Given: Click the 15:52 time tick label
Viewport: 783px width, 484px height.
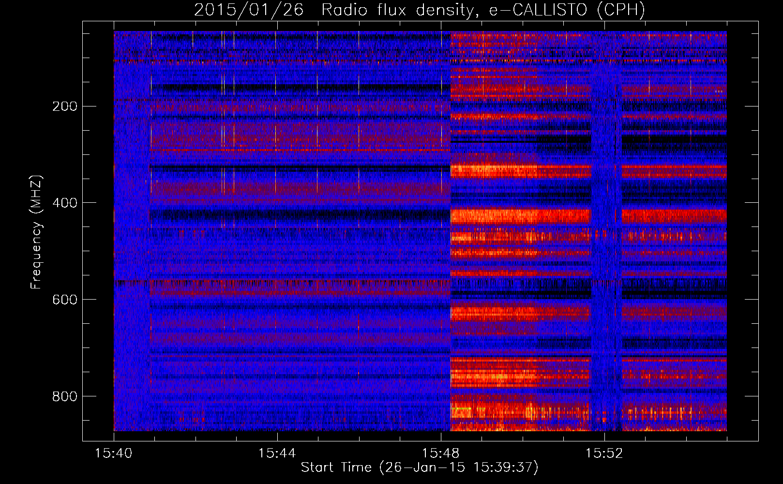Looking at the screenshot, I should click(604, 454).
